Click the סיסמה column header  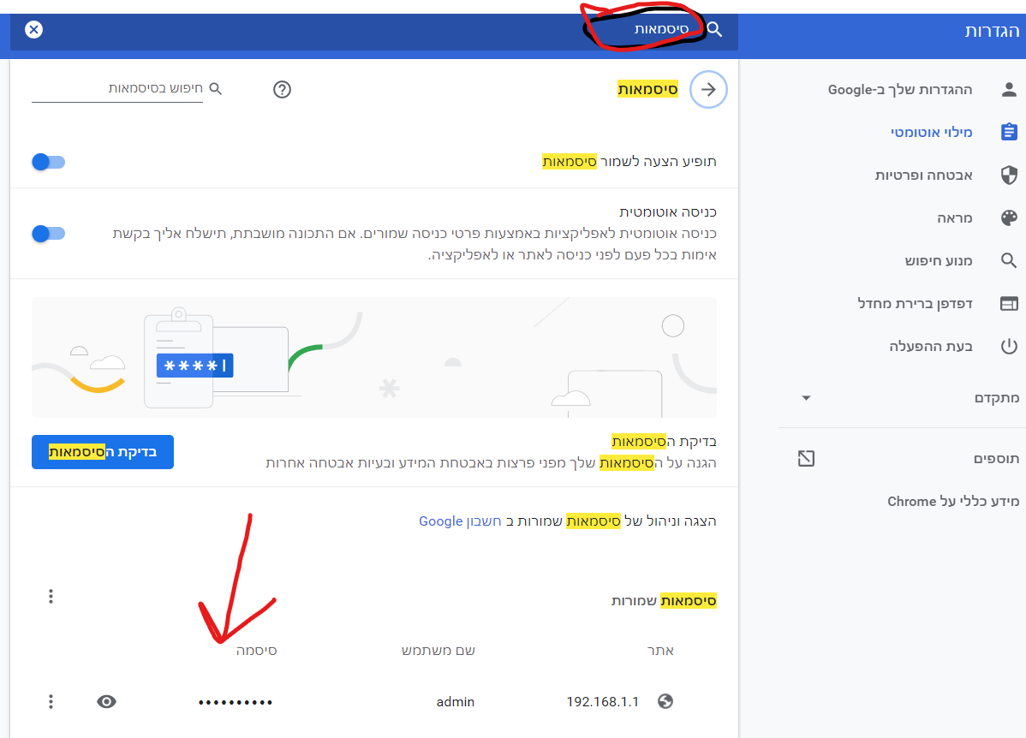(257, 651)
